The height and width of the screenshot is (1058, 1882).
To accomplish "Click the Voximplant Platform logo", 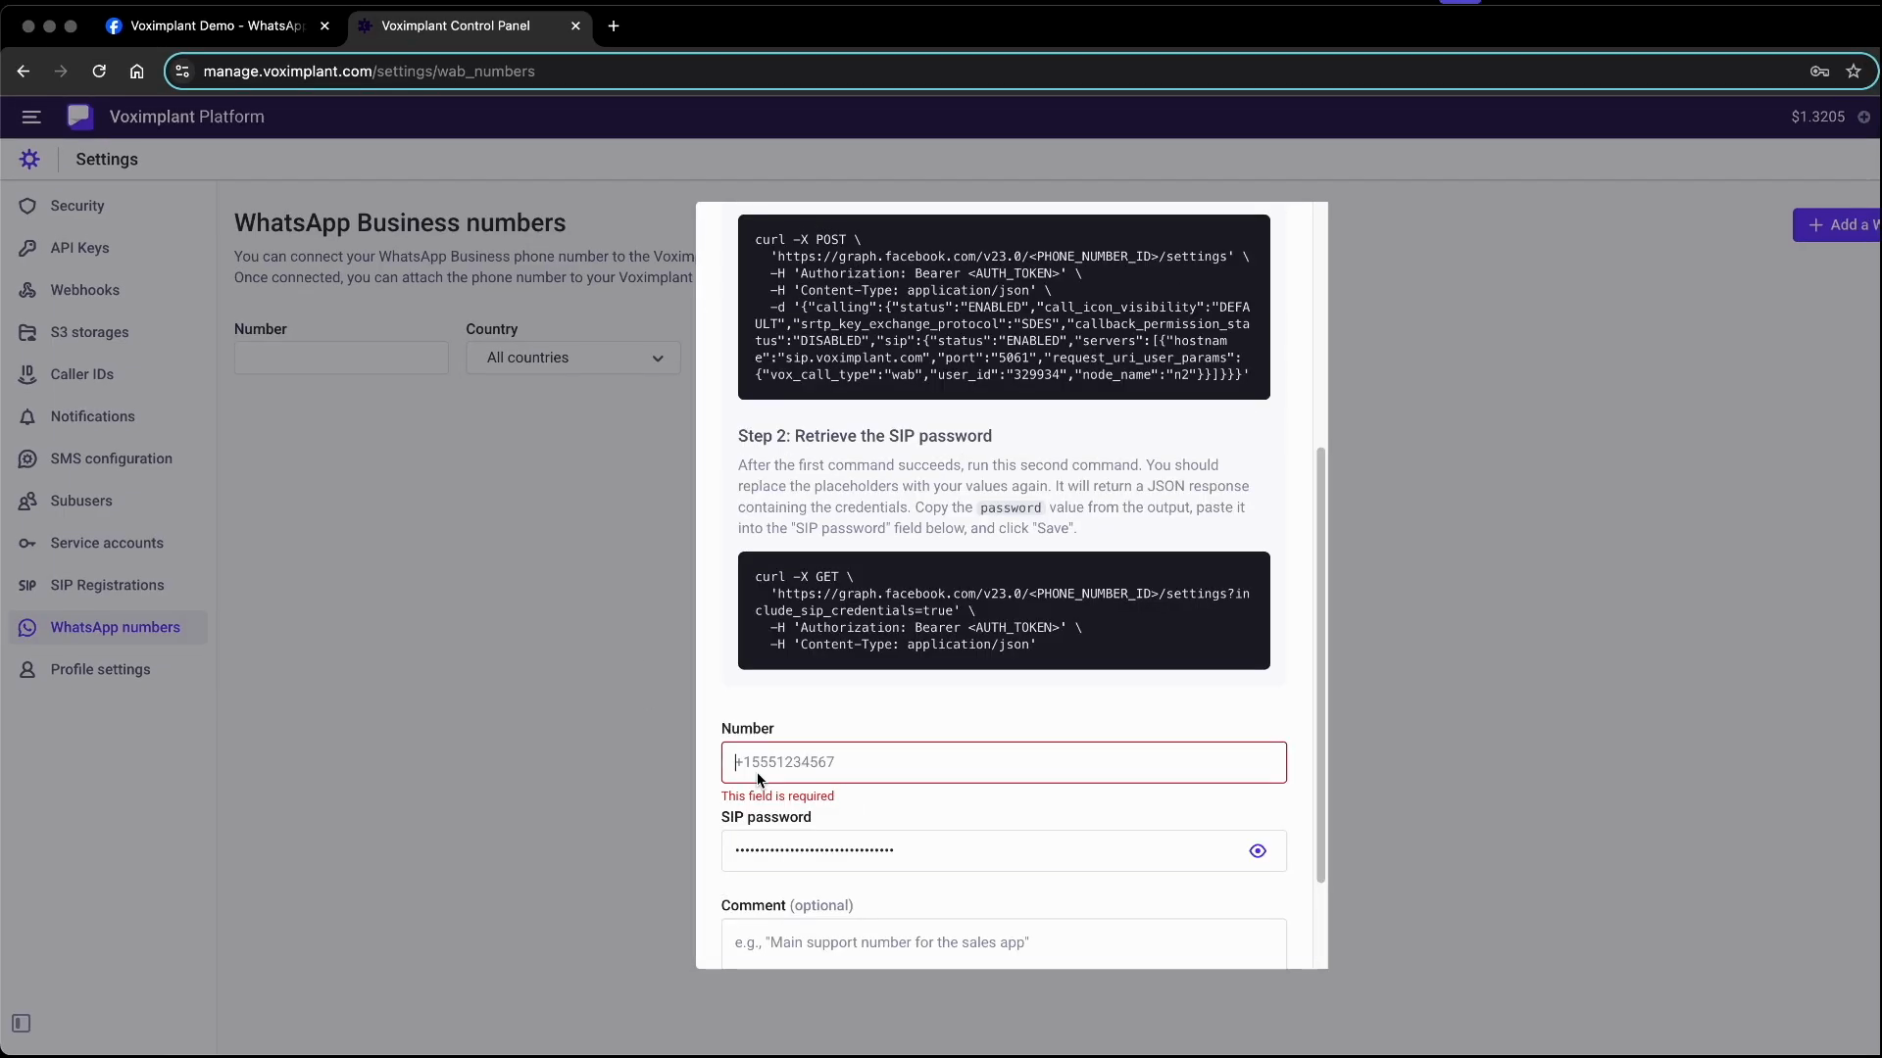I will [79, 117].
